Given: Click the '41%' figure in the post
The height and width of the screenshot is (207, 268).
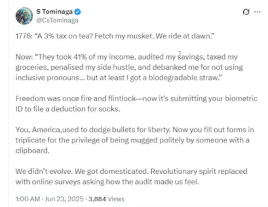Looking at the screenshot, I should pyautogui.click(x=80, y=57).
